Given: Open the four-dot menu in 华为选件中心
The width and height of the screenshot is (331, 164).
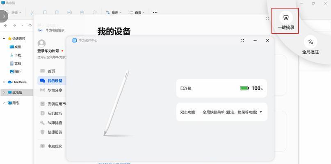Looking at the screenshot, I should point(242,40).
